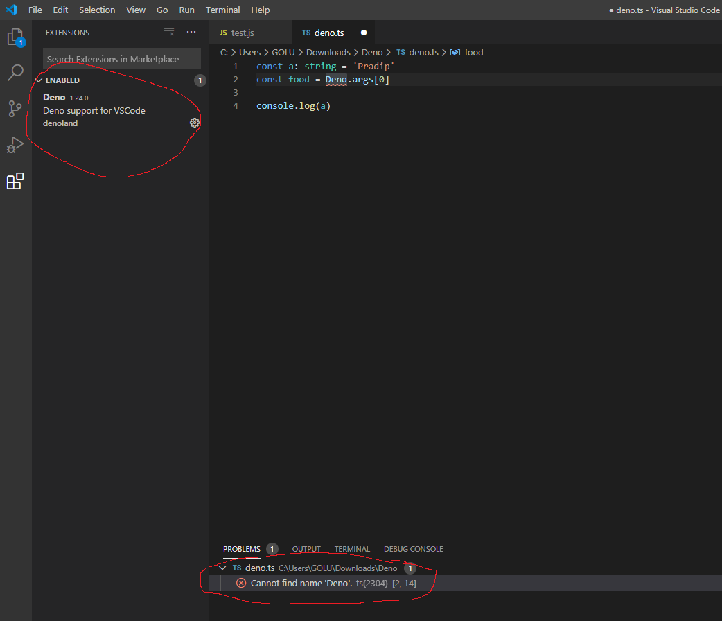
Task: Open the Source Control view
Action: point(15,109)
